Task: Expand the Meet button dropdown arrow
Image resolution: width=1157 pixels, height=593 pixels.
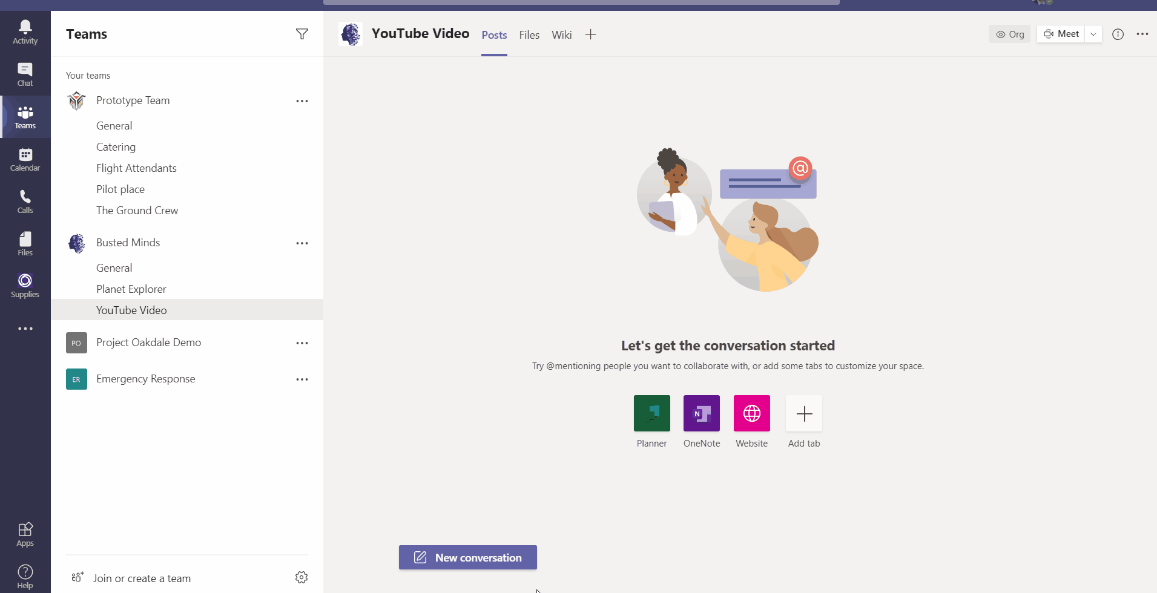Action: pos(1093,34)
